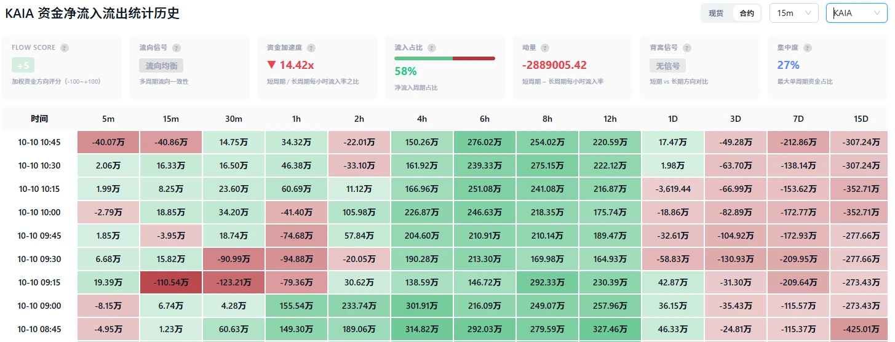The height and width of the screenshot is (342, 895).
Task: Open the FLOW SCORE help question-mark icon
Action: pyautogui.click(x=65, y=48)
